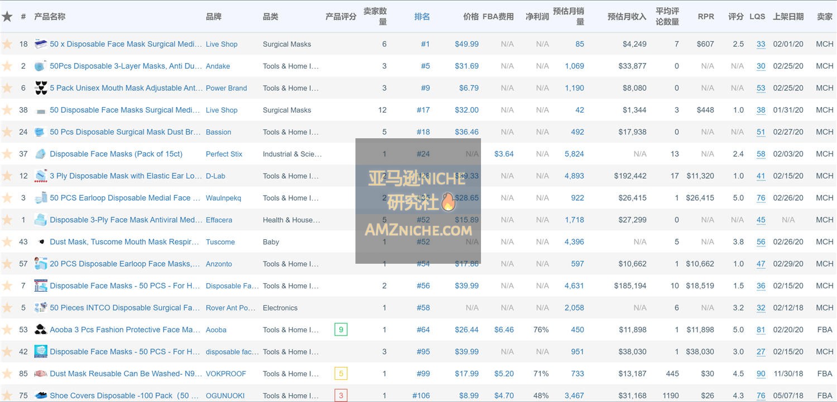Viewport: 837px width, 402px height.
Task: Click star icon on row number 38
Action: click(x=7, y=110)
